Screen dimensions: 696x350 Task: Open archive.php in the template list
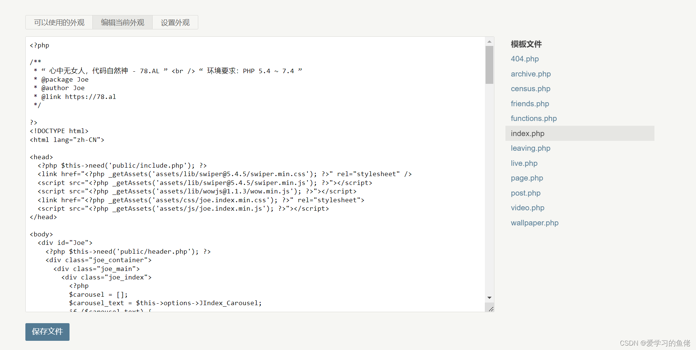click(530, 74)
